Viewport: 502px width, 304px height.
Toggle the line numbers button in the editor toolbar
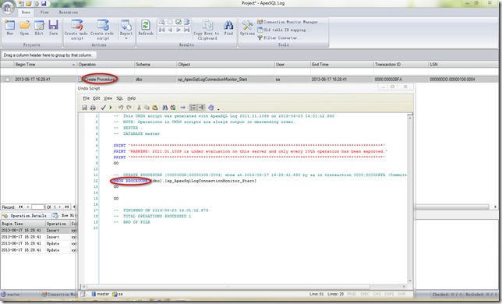[x=193, y=108]
